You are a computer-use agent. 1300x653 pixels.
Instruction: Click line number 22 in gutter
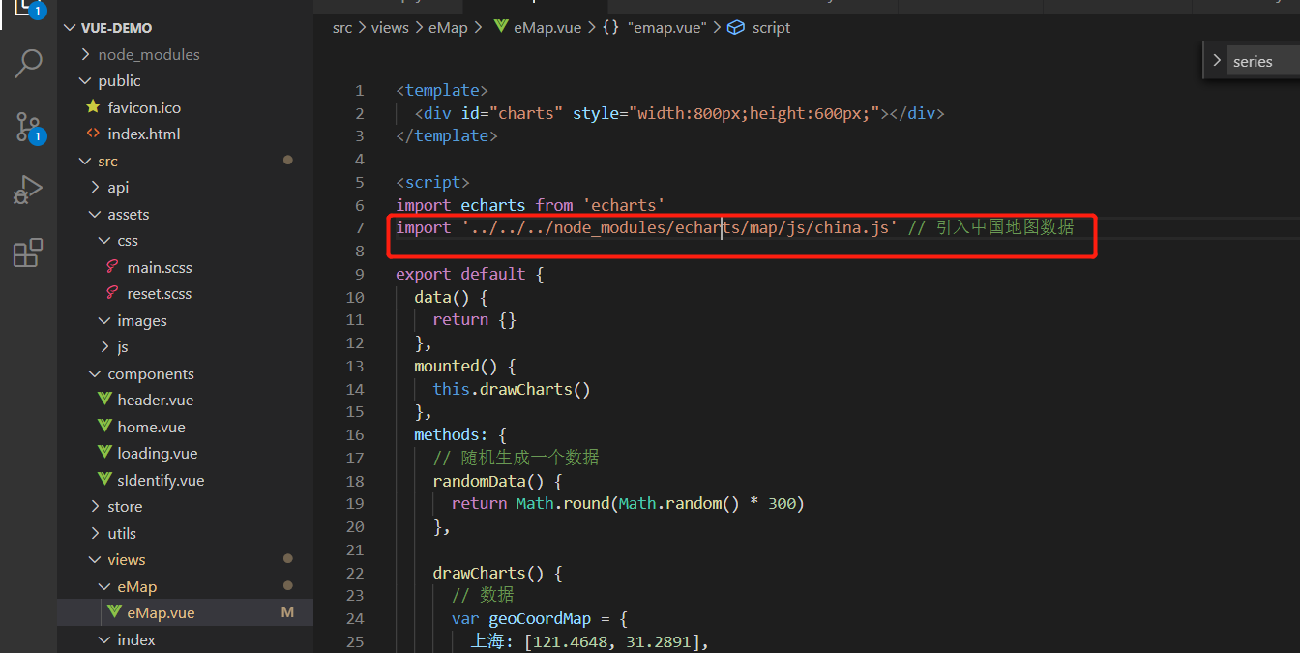point(355,573)
